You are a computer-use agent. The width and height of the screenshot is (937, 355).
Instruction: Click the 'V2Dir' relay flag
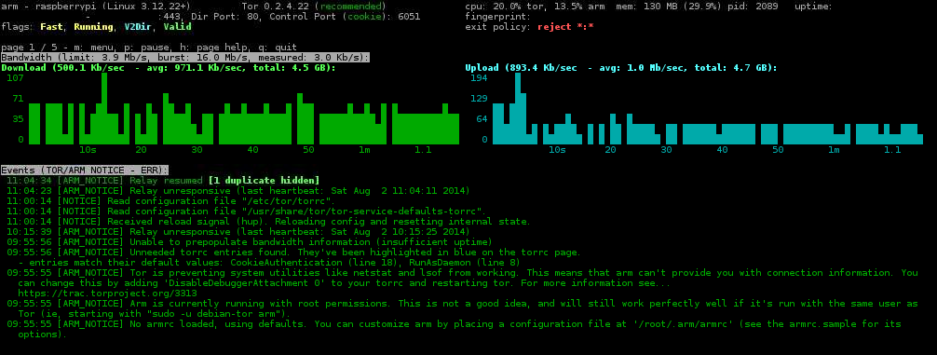pyautogui.click(x=138, y=27)
